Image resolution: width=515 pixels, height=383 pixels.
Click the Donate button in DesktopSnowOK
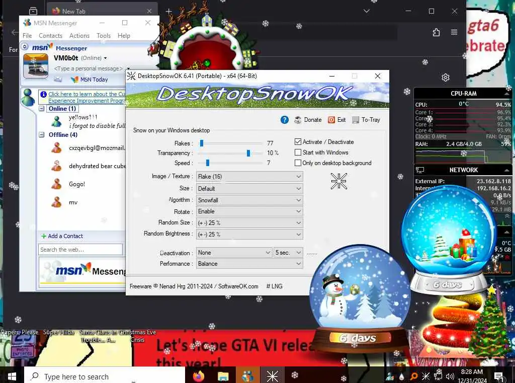[x=308, y=120]
